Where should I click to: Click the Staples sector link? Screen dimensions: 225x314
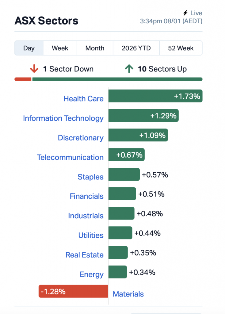pyautogui.click(x=90, y=177)
